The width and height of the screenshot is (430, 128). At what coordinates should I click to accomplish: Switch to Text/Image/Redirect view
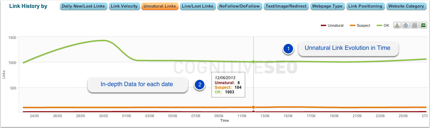(286, 6)
